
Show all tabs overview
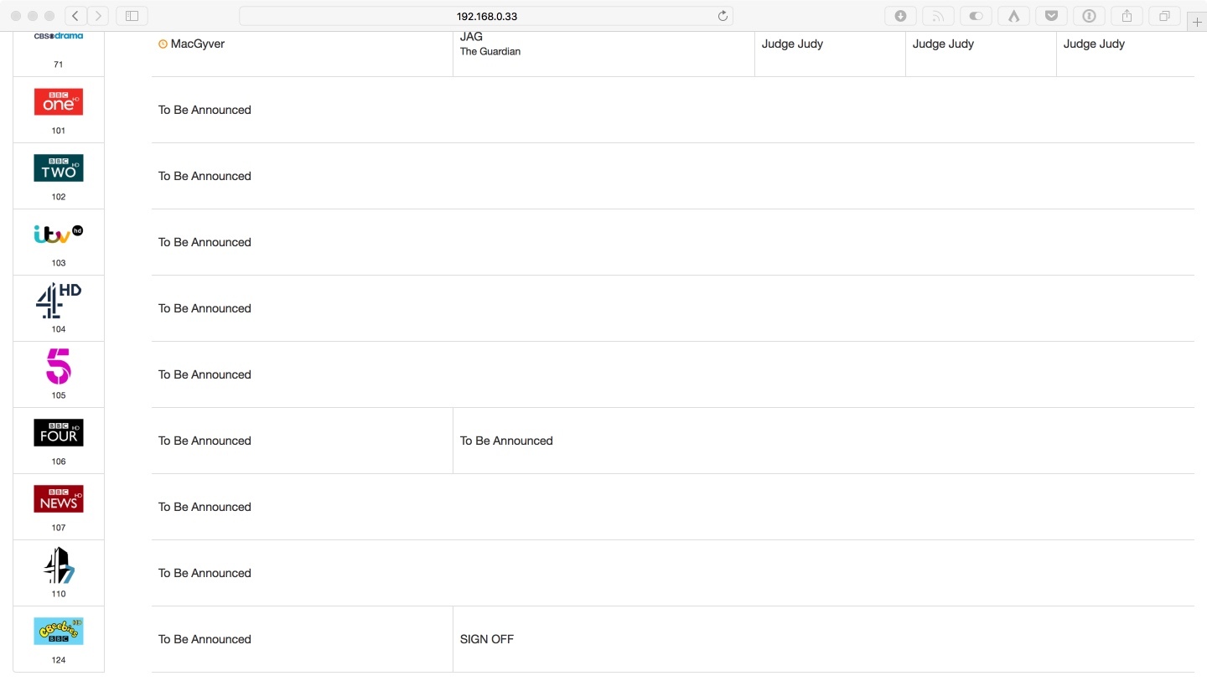(1164, 16)
